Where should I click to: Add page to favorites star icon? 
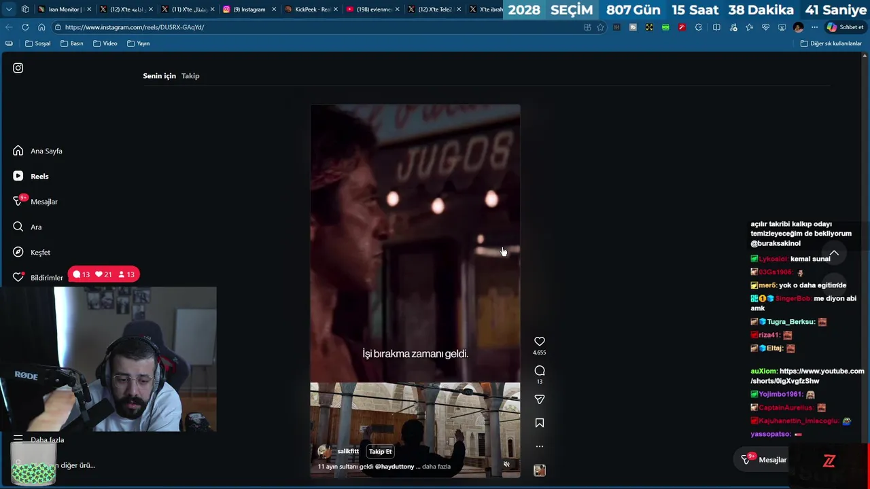pyautogui.click(x=600, y=27)
